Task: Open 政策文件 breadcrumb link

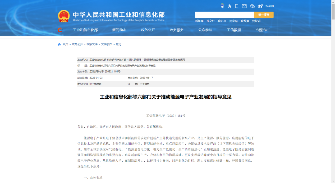Action: tap(92, 44)
